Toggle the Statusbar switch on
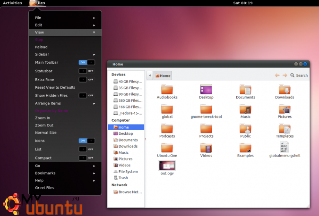319x216 pixels. click(87, 71)
